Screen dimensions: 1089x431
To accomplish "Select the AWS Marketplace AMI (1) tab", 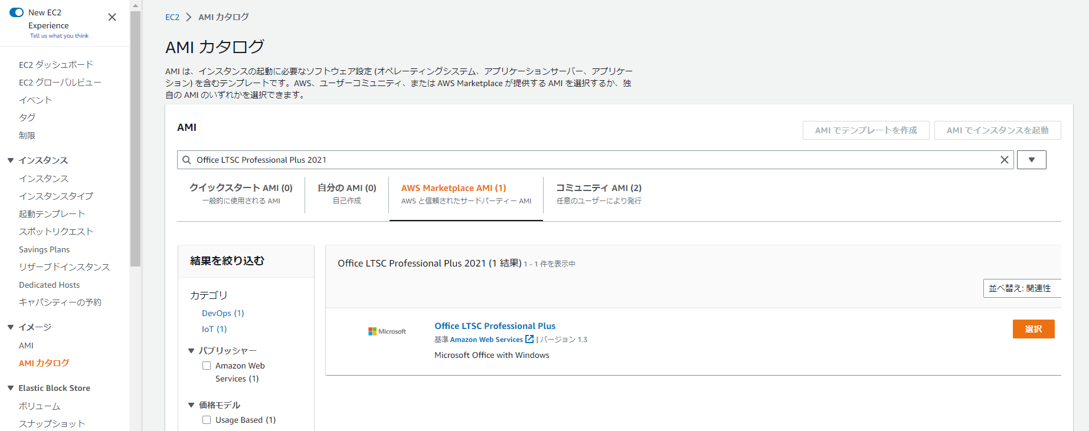I will click(466, 194).
